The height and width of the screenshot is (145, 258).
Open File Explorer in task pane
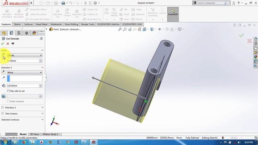coord(256,48)
